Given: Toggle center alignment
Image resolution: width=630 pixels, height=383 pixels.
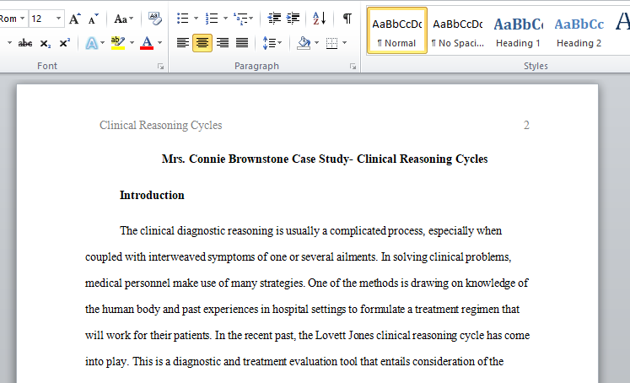Looking at the screenshot, I should tap(202, 42).
